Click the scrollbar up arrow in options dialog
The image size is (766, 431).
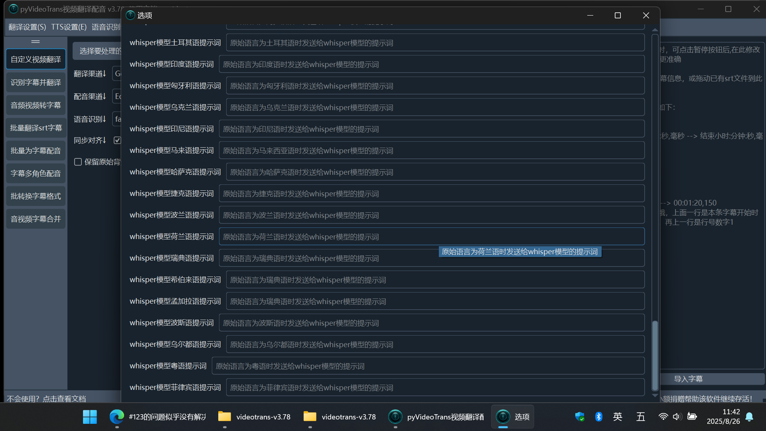tap(655, 30)
